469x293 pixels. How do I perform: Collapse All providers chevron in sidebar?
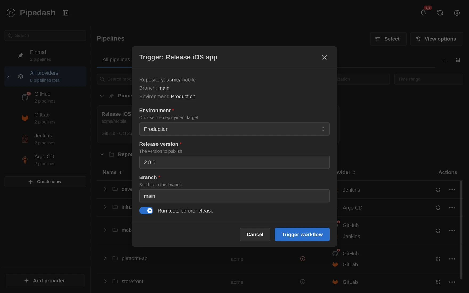coord(8,76)
